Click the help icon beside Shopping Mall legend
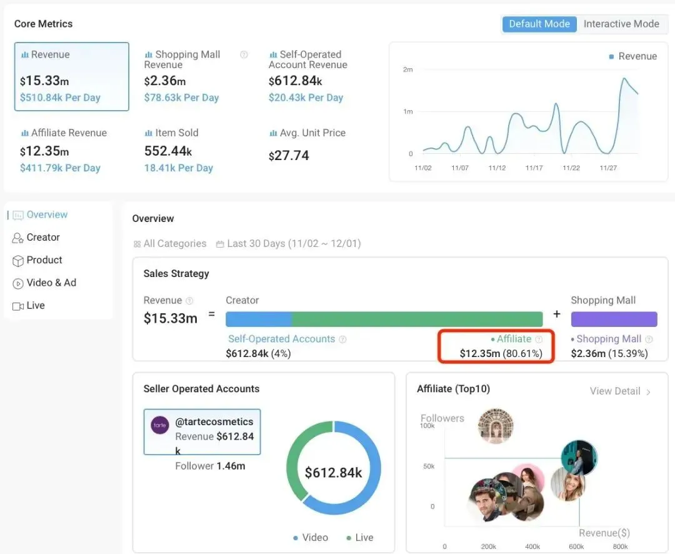This screenshot has height=554, width=675. [x=649, y=340]
